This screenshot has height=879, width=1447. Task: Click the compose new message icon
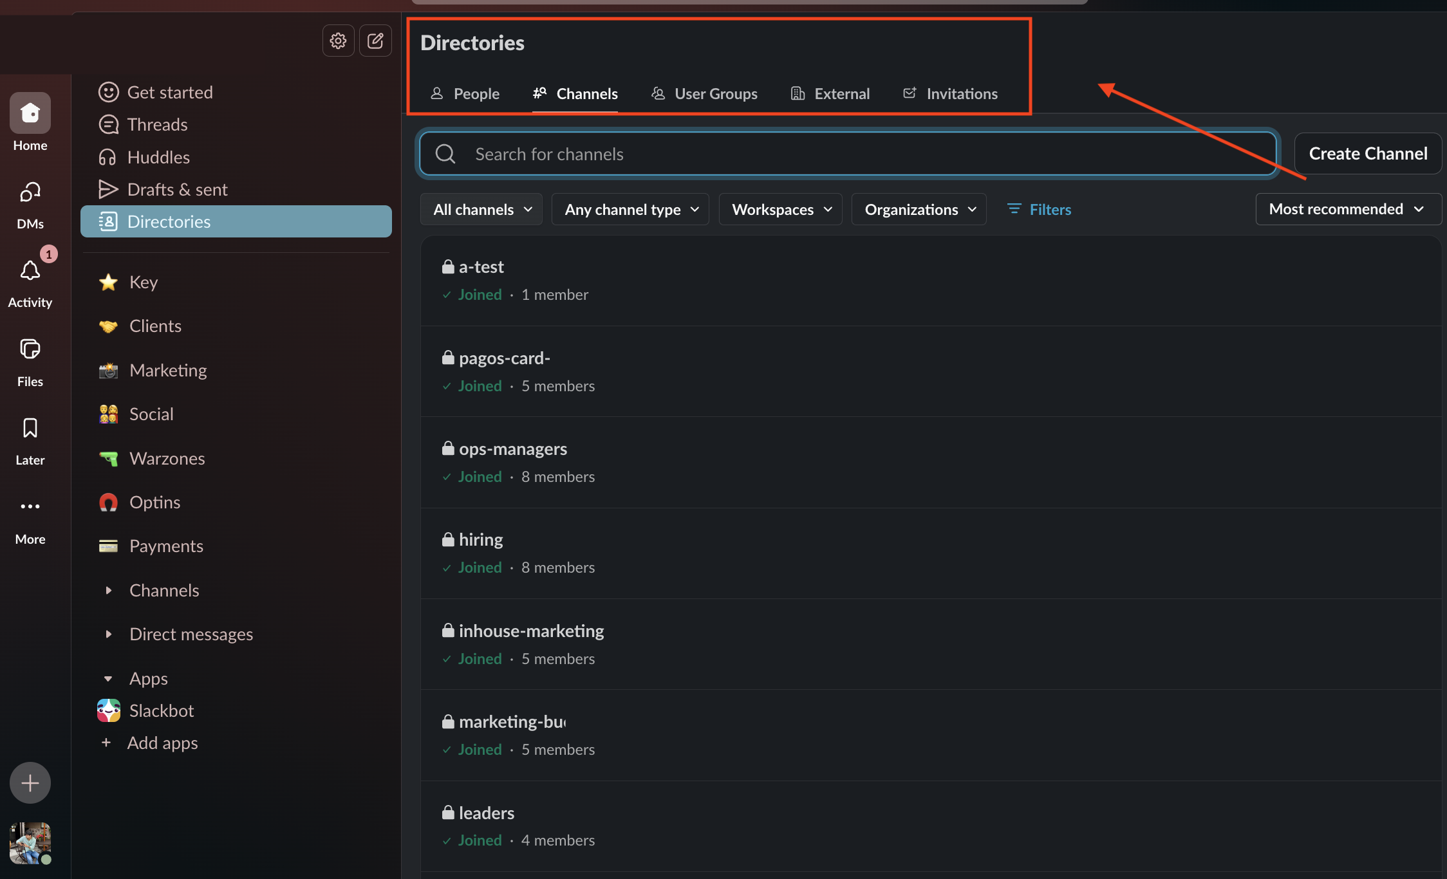[x=375, y=41]
